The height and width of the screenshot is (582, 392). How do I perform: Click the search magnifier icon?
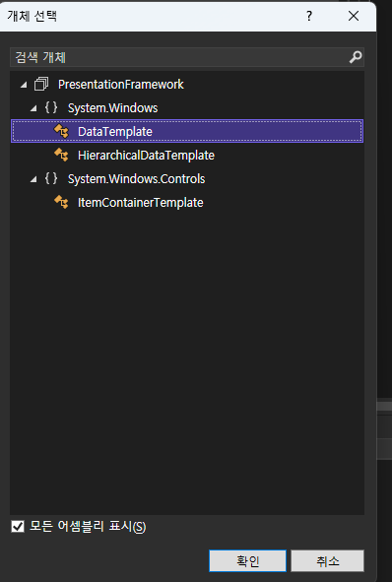point(356,57)
